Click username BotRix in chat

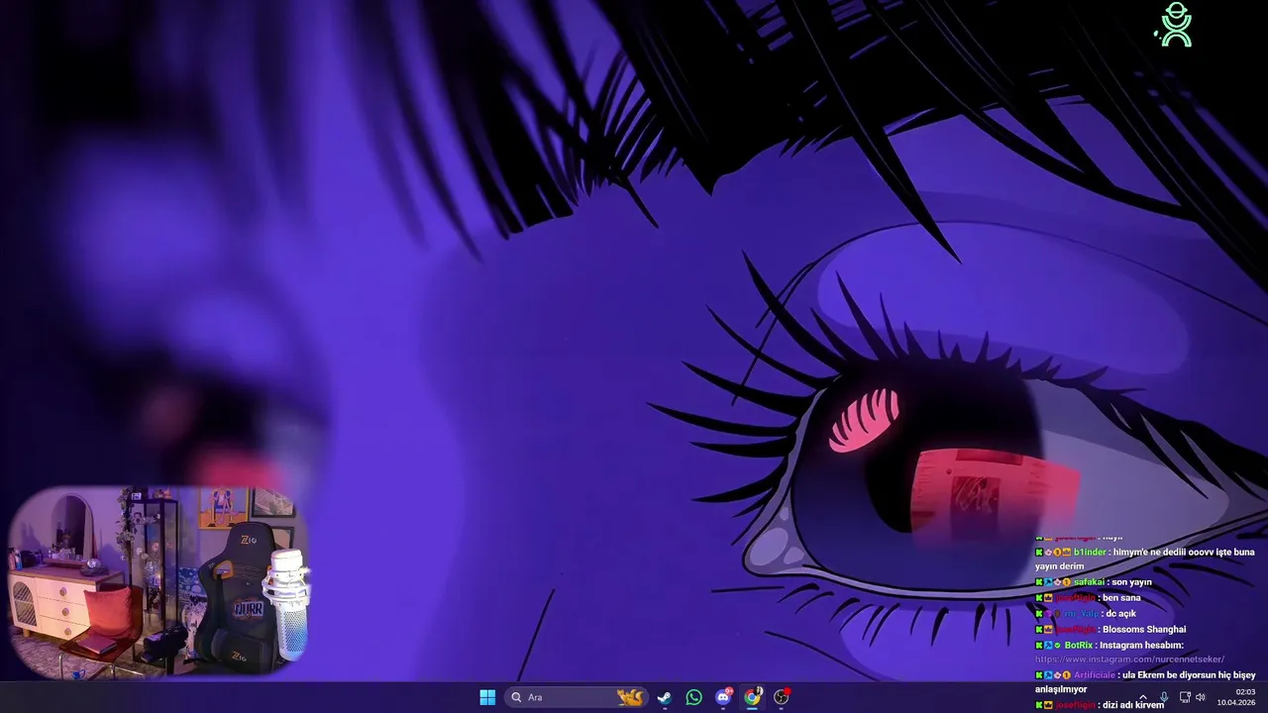tap(1079, 645)
